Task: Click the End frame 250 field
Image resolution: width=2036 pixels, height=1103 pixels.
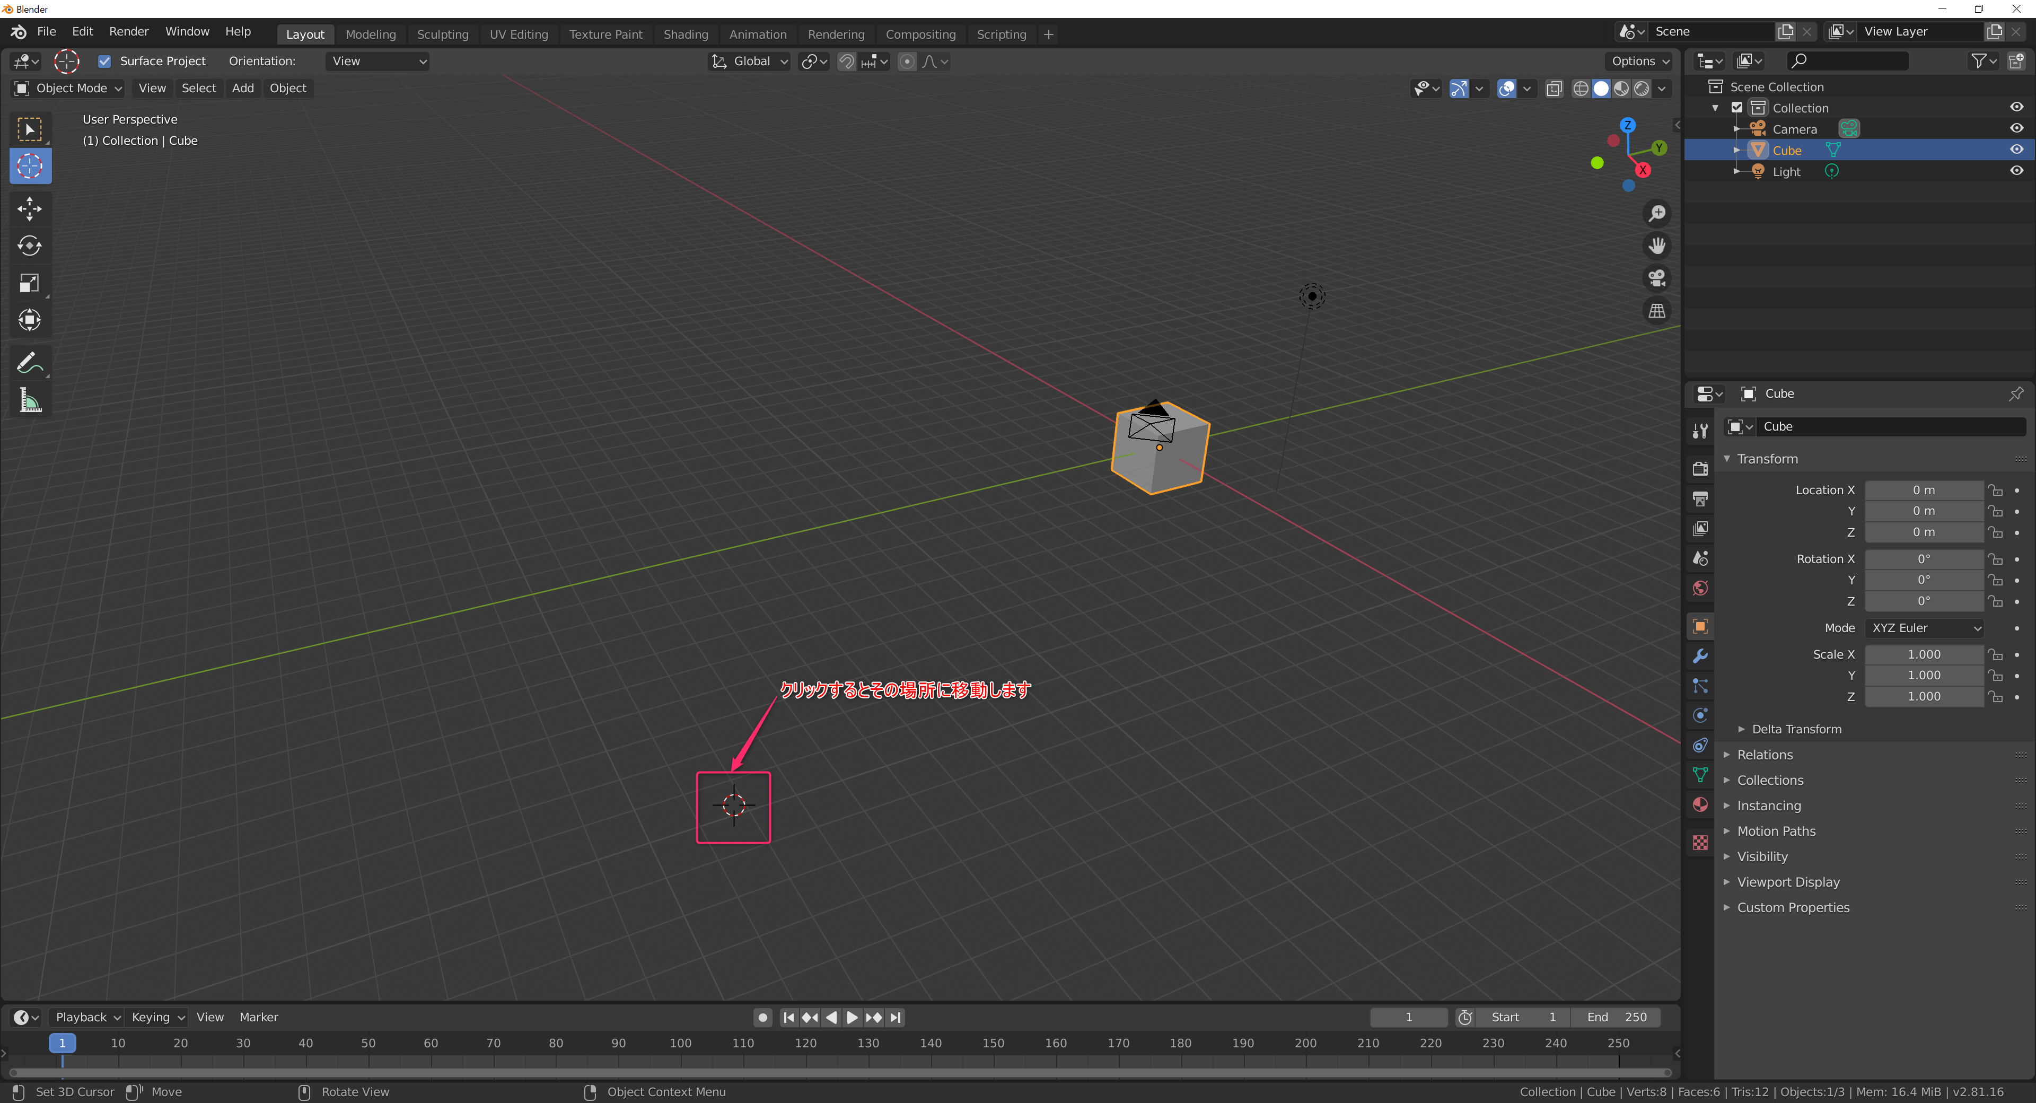Action: (x=1616, y=1018)
